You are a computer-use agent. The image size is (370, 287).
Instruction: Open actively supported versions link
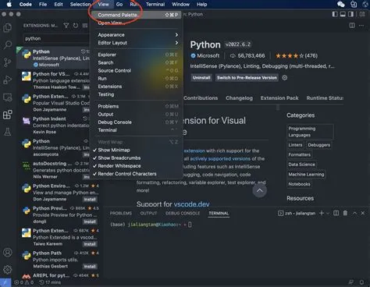220,158
